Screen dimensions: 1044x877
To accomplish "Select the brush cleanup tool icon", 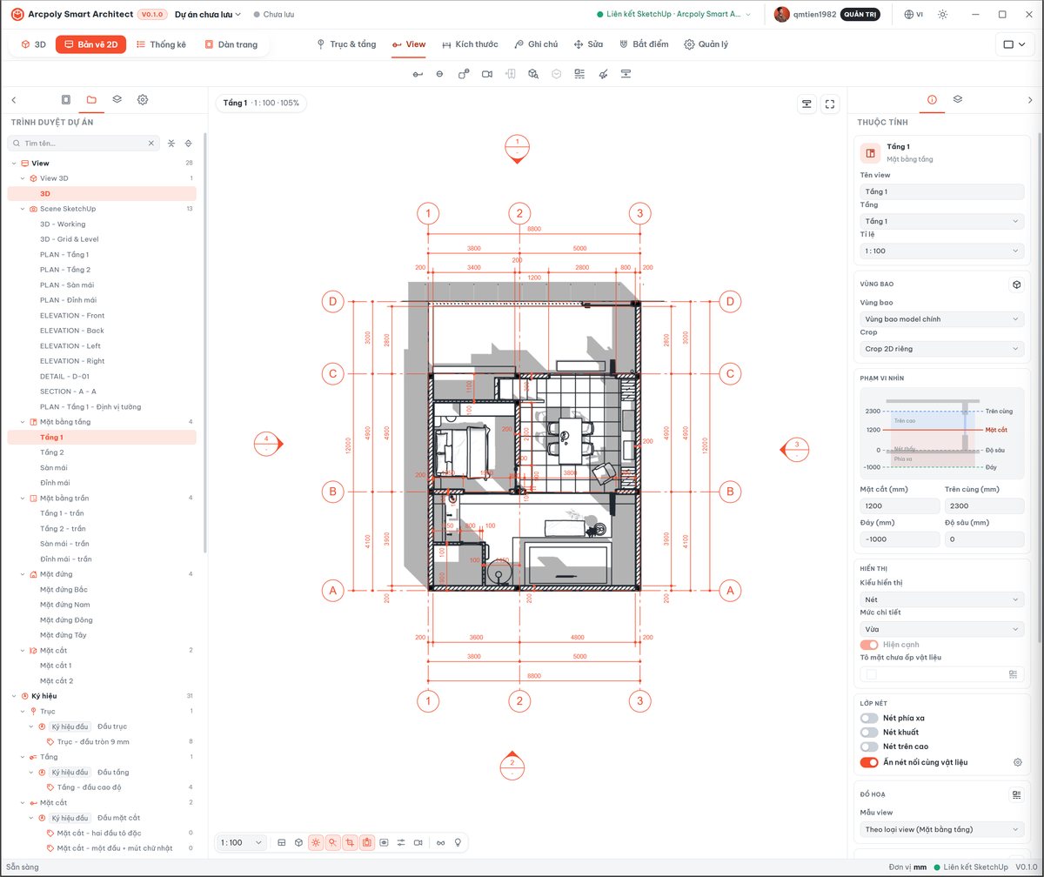I will [603, 74].
